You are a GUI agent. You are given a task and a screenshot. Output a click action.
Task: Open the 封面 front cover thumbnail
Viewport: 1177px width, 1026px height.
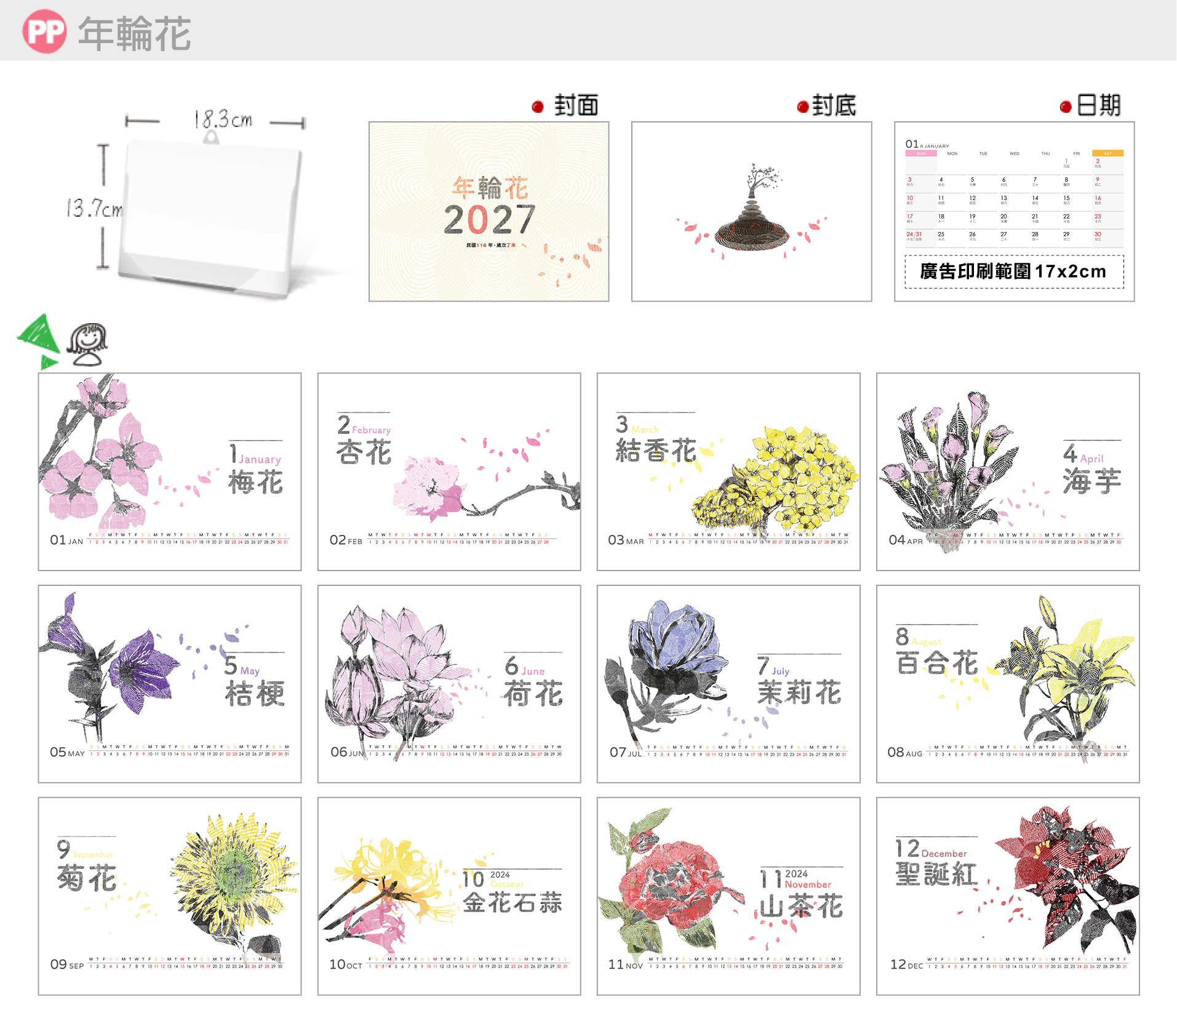(x=489, y=212)
